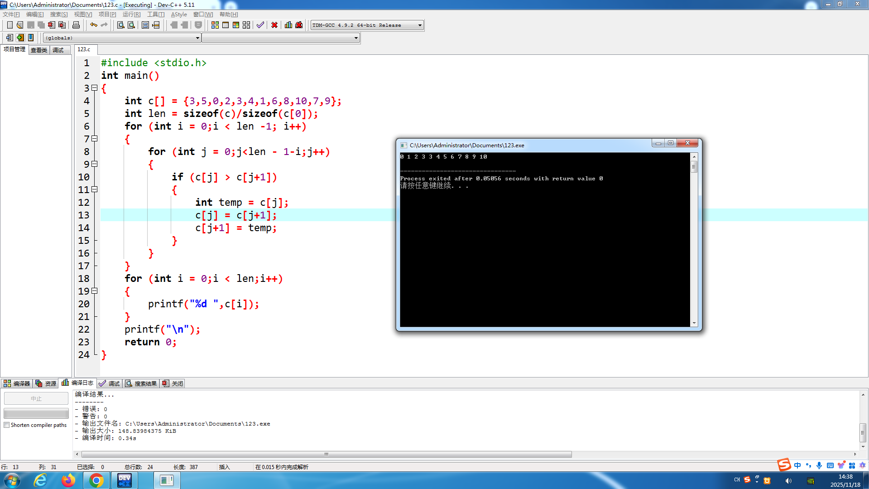Open Firefox from the taskbar
The width and height of the screenshot is (869, 489).
[x=68, y=480]
